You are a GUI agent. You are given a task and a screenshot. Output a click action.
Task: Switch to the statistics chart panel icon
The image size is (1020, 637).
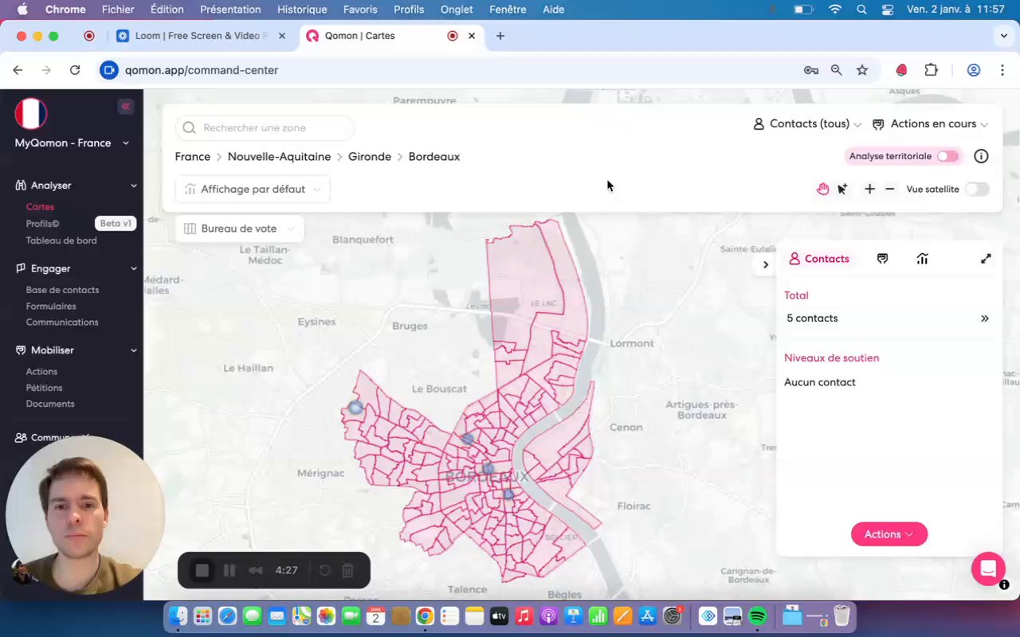point(922,259)
